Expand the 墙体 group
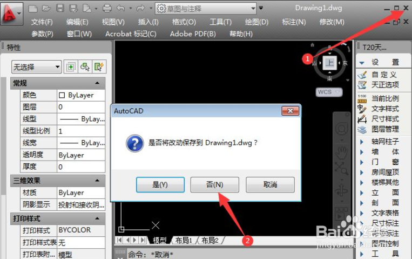The height and width of the screenshot is (259, 412). 362,152
